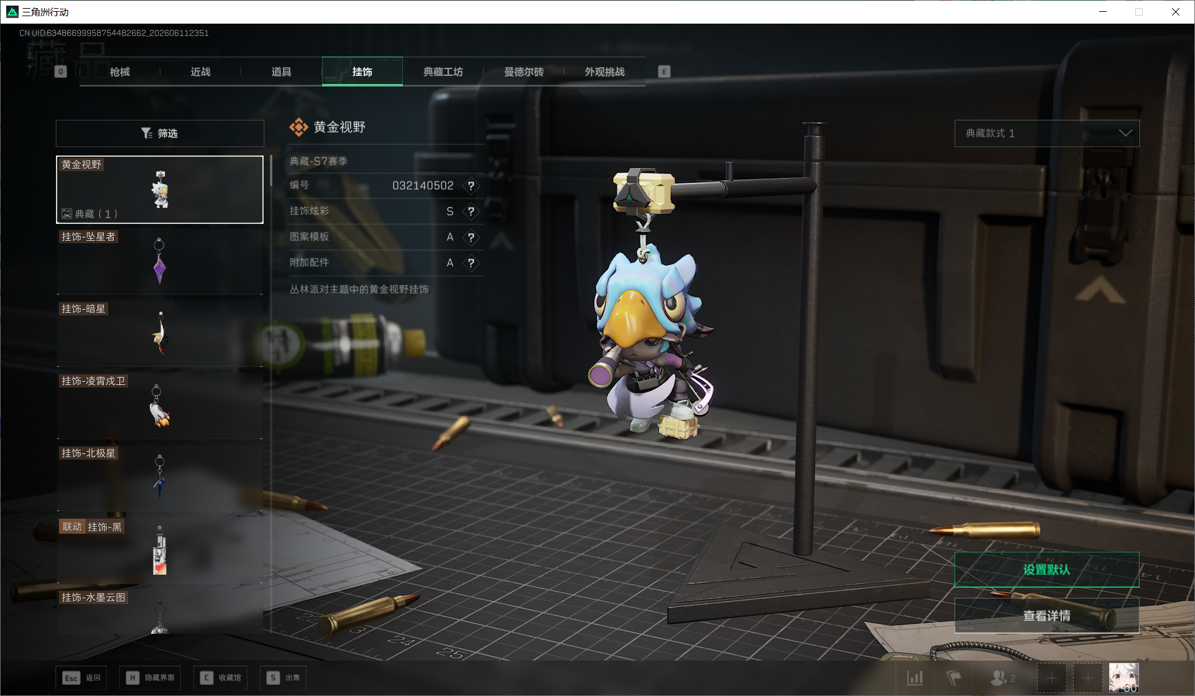Open the statistics bar-chart icon

915,677
